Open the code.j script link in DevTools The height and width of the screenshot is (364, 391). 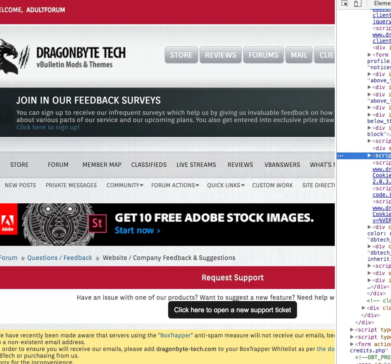pos(381,195)
